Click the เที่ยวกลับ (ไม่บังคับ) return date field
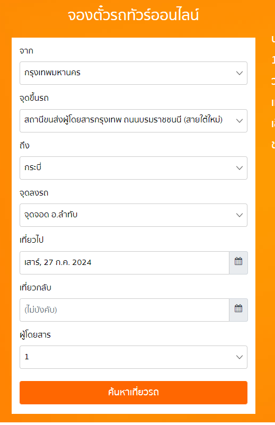Image resolution: width=275 pixels, height=425 pixels. click(x=125, y=310)
